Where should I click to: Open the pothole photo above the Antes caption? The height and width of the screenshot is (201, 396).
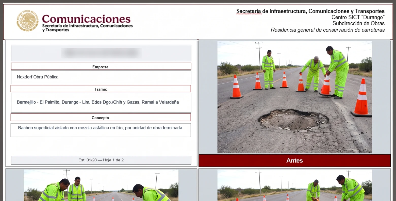[294, 97]
